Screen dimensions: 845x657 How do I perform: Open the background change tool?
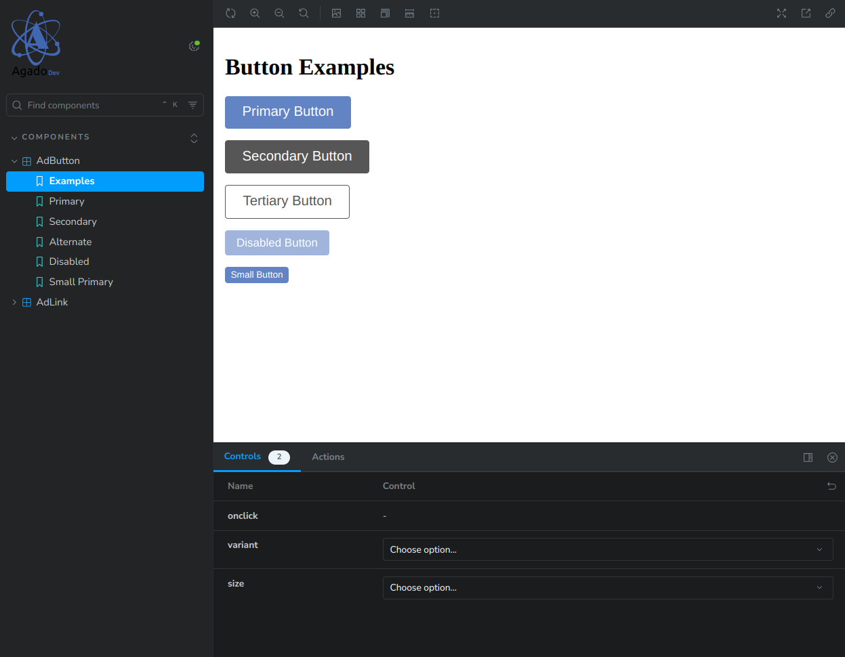(x=336, y=13)
